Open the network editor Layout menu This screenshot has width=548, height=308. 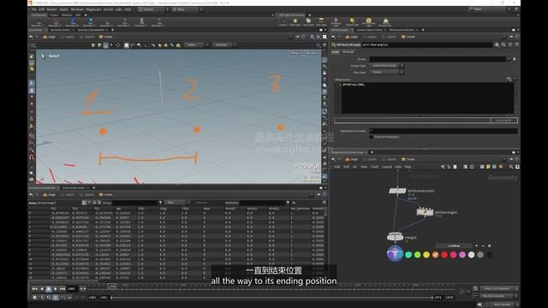coord(387,167)
